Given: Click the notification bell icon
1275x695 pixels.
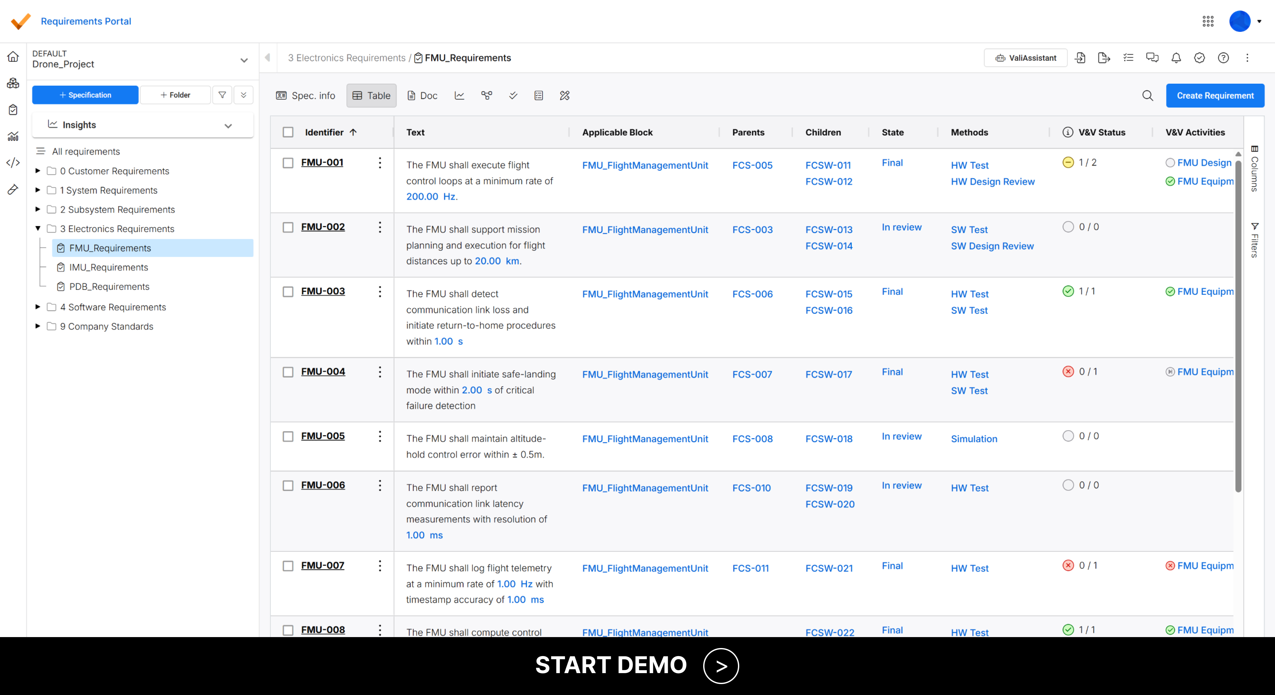Looking at the screenshot, I should (1176, 58).
